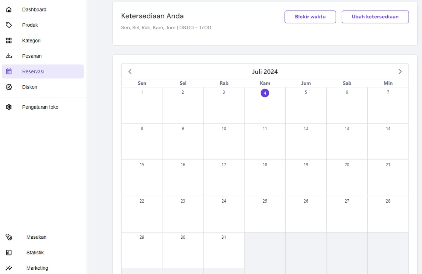Advance to next month using right chevron

[x=400, y=71]
